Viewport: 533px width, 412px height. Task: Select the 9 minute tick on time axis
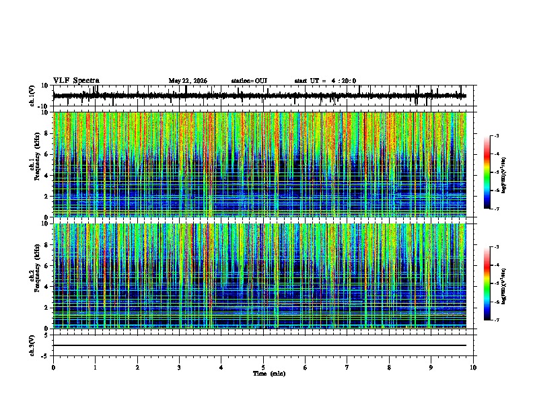431,368
